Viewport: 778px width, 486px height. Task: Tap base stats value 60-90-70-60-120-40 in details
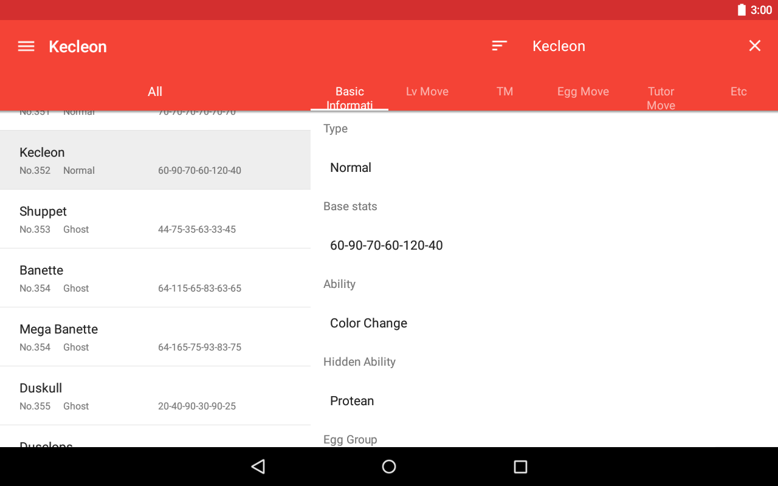point(387,245)
